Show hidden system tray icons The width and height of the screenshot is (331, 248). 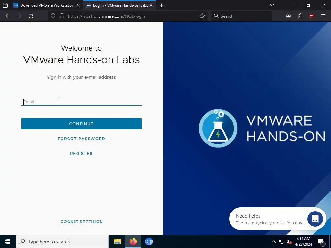point(273,242)
